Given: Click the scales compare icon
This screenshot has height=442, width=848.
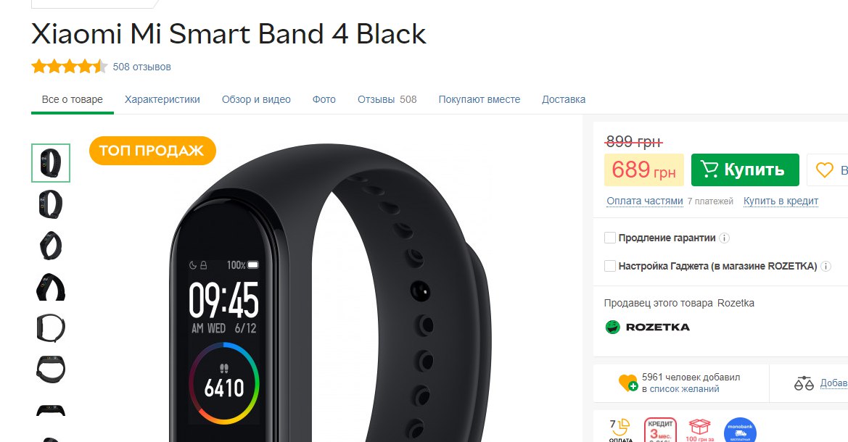Looking at the screenshot, I should [x=804, y=383].
